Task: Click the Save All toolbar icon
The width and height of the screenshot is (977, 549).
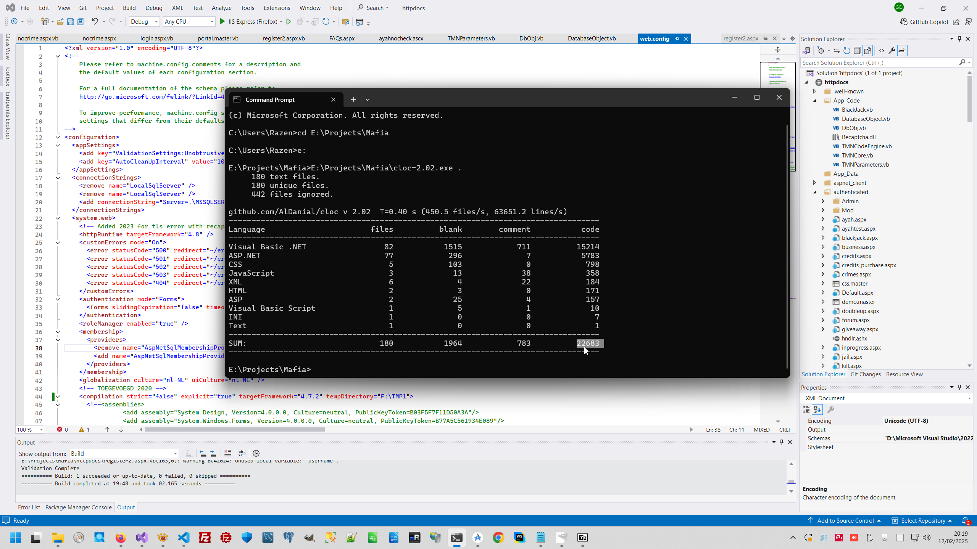Action: coord(81,22)
